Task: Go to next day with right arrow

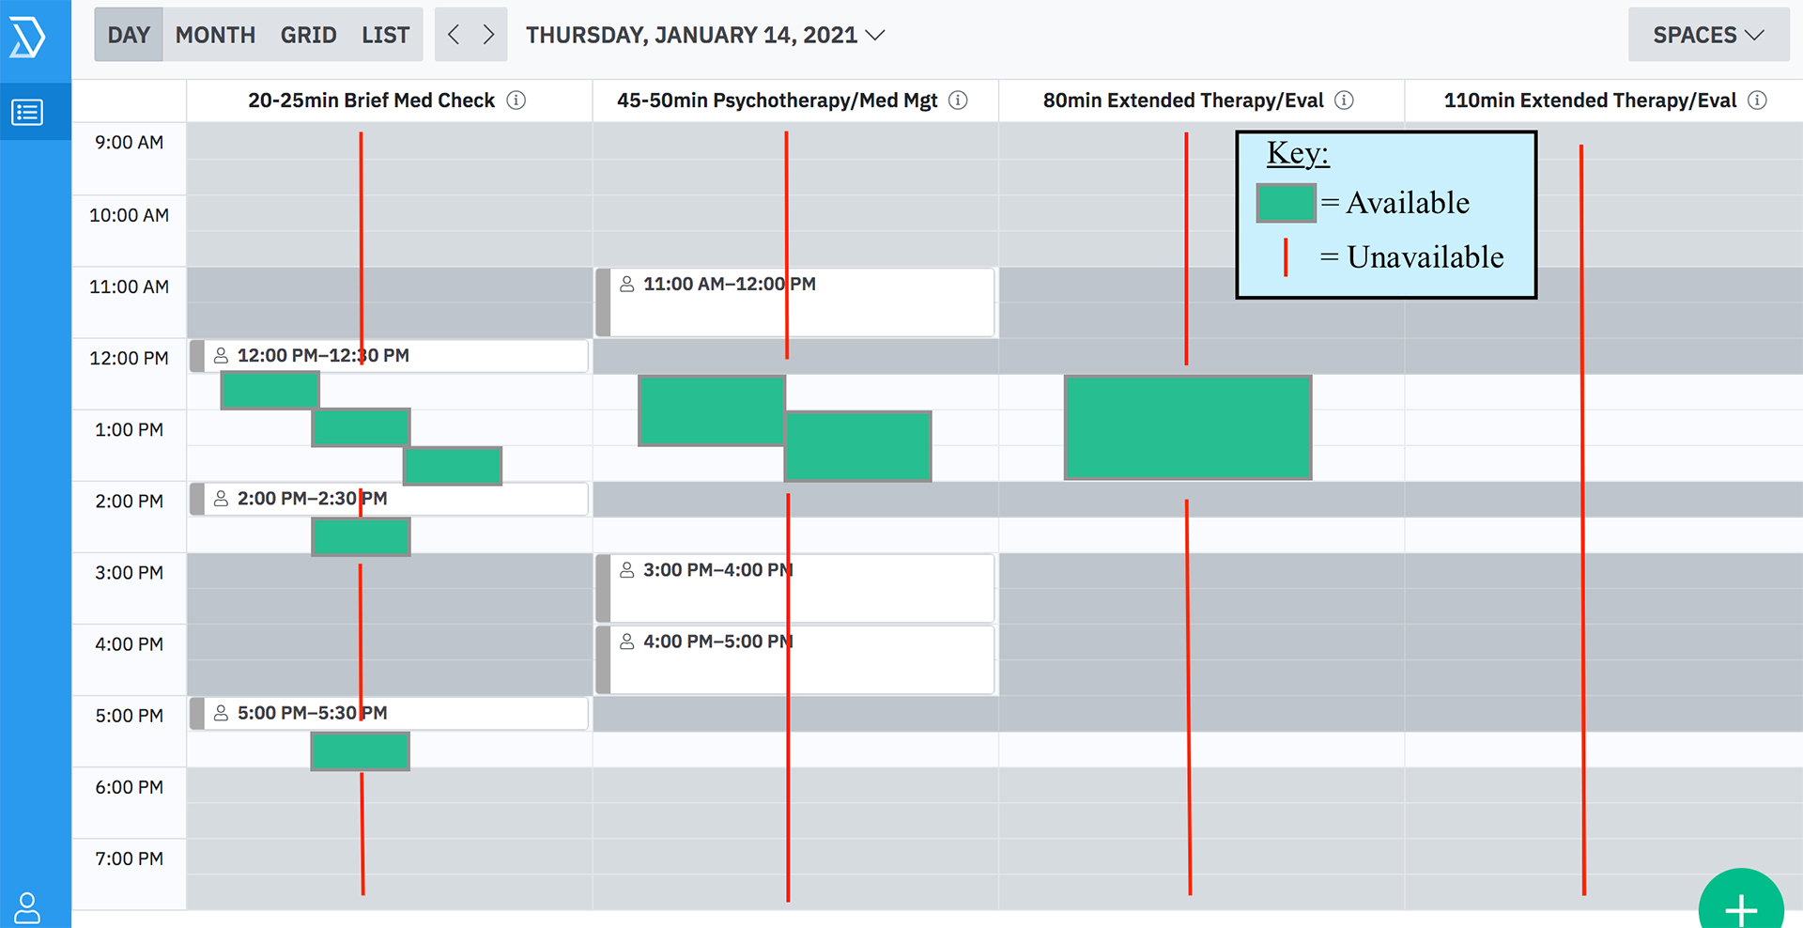Action: (488, 35)
